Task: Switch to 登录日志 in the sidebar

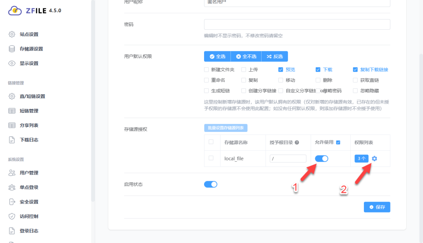Action: click(x=11, y=230)
